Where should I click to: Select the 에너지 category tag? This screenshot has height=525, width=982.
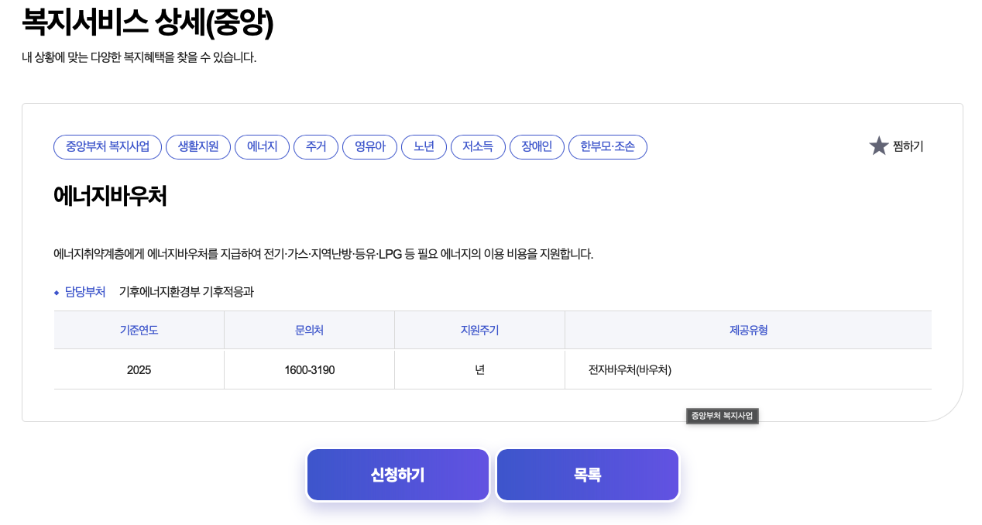[x=262, y=147]
